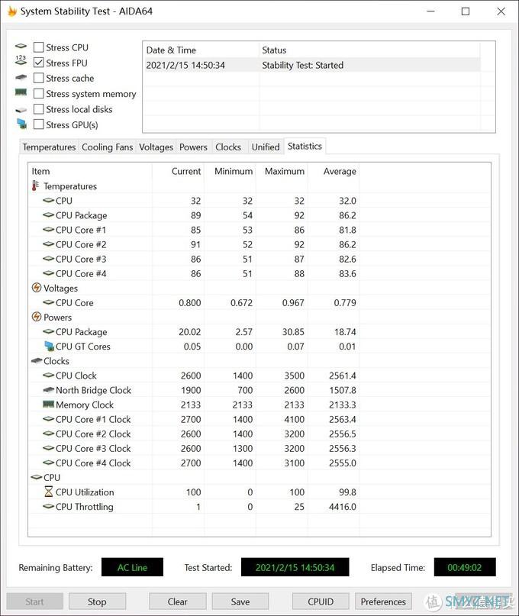Screen dimensions: 519x616
Task: Click the CPU GT Cores power icon
Action: [x=49, y=346]
